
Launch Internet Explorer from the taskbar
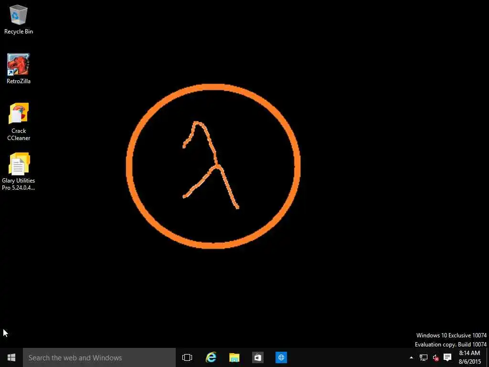pyautogui.click(x=211, y=357)
